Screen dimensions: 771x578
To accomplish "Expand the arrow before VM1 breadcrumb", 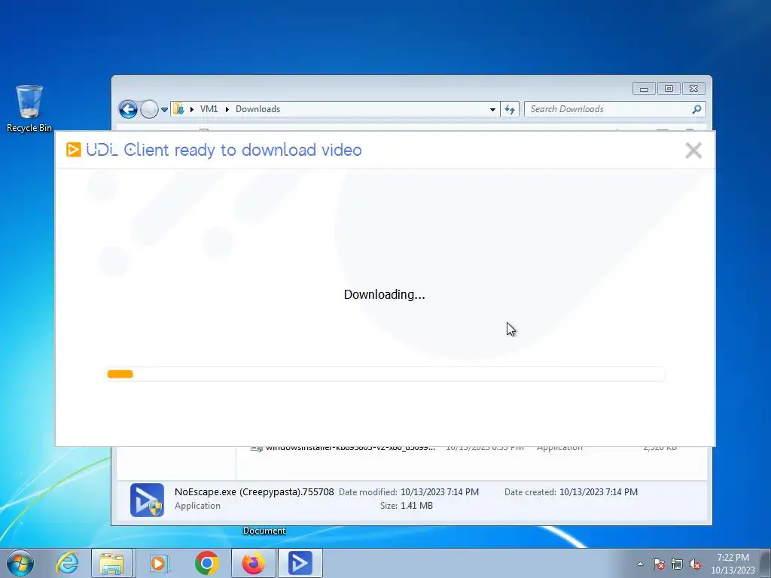I will point(192,109).
